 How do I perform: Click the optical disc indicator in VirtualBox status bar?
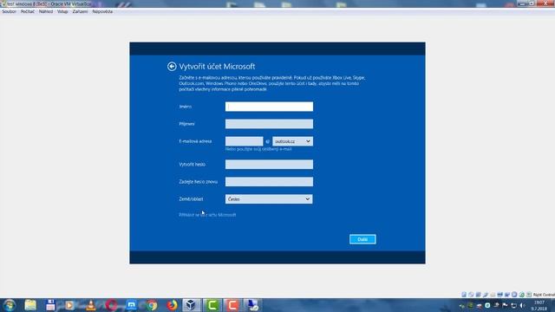471,295
